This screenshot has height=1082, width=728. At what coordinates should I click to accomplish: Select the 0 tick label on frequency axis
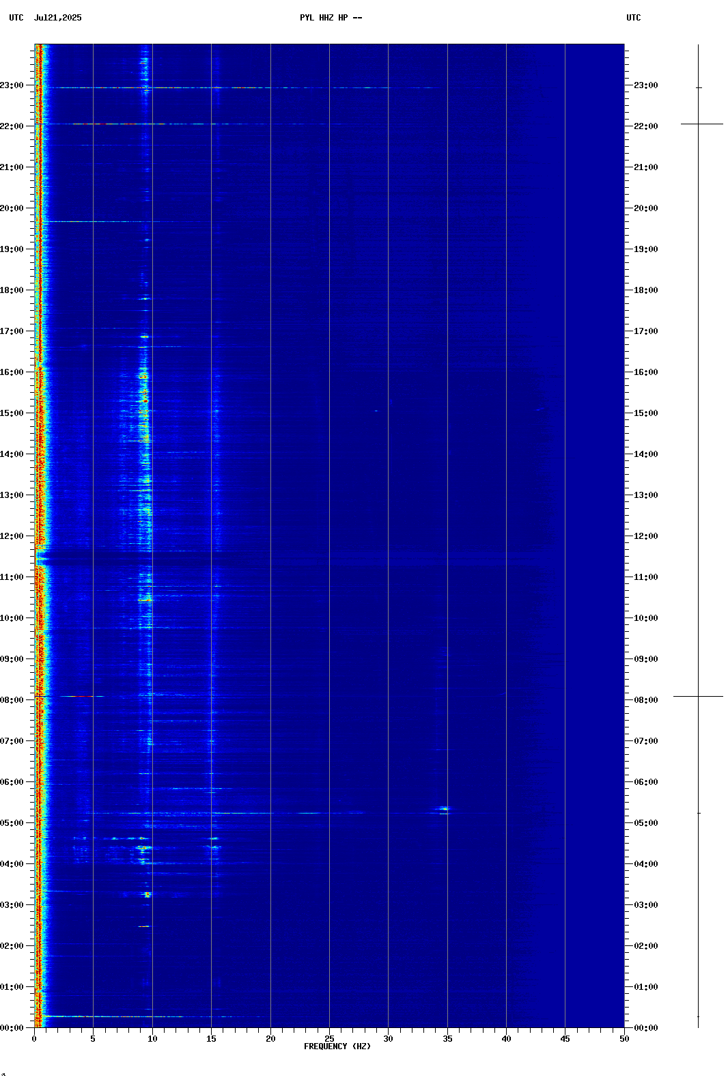[34, 1039]
